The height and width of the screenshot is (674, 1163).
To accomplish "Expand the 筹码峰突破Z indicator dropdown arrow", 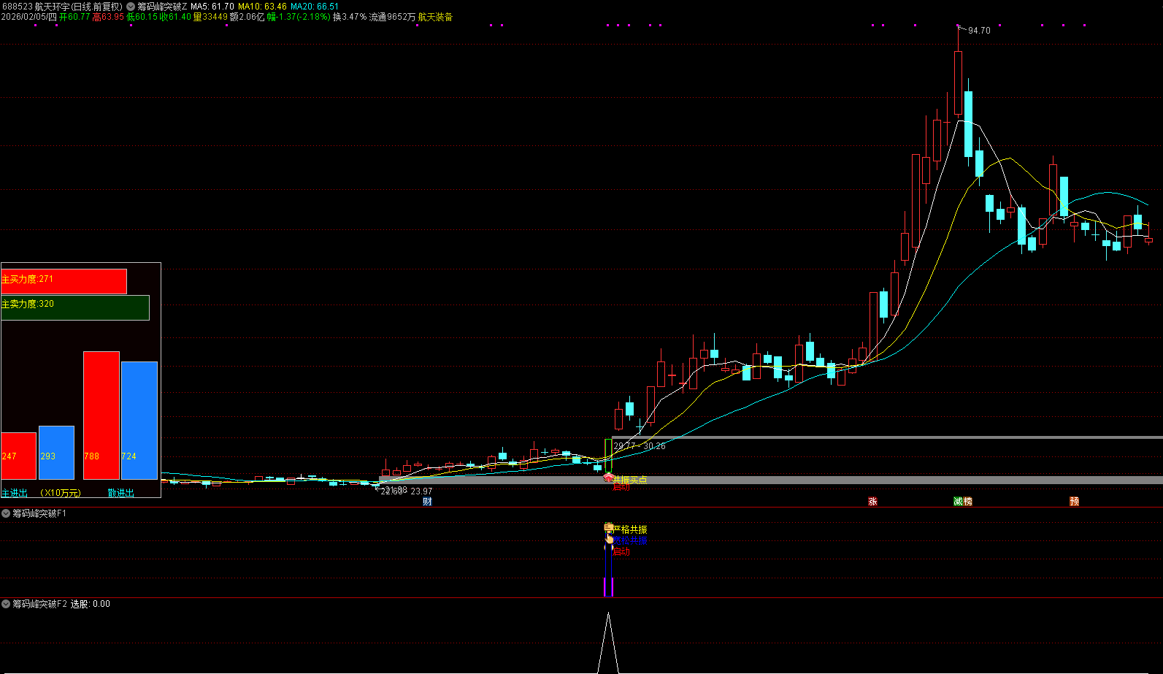I will click(x=131, y=7).
